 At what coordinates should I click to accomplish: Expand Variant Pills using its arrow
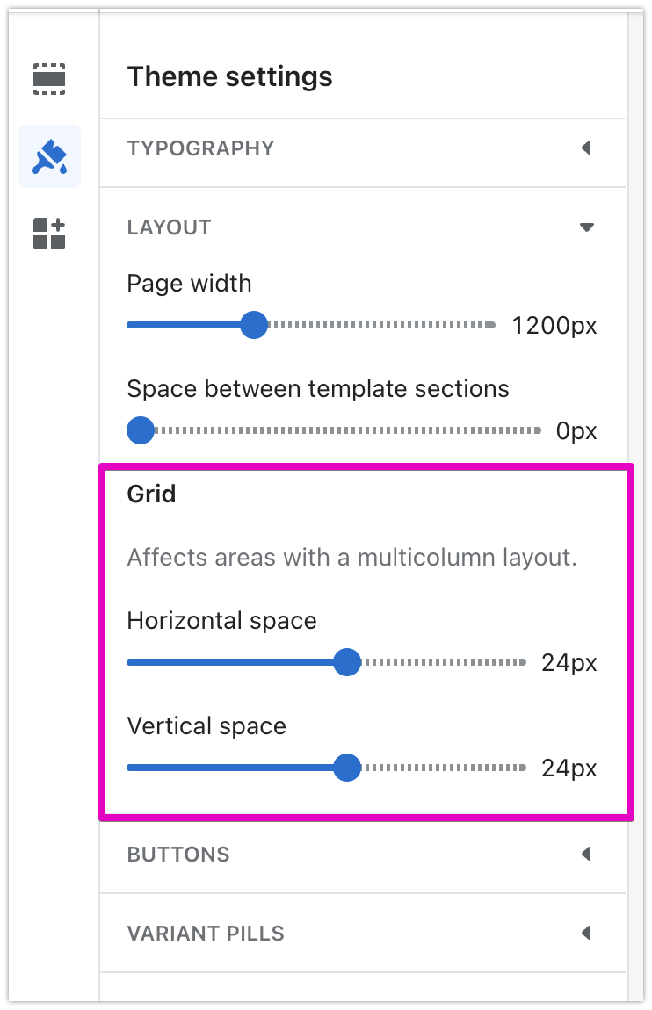586,933
